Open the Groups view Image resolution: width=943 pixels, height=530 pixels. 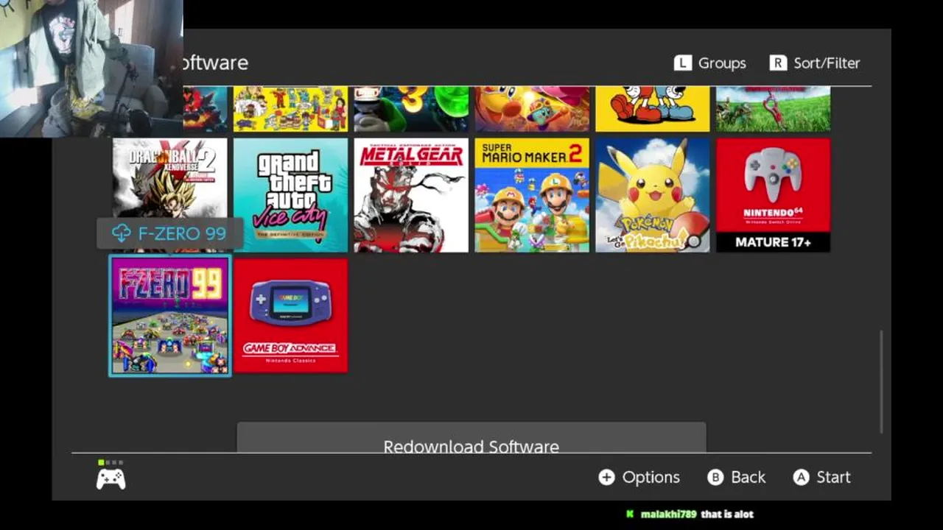coord(710,63)
